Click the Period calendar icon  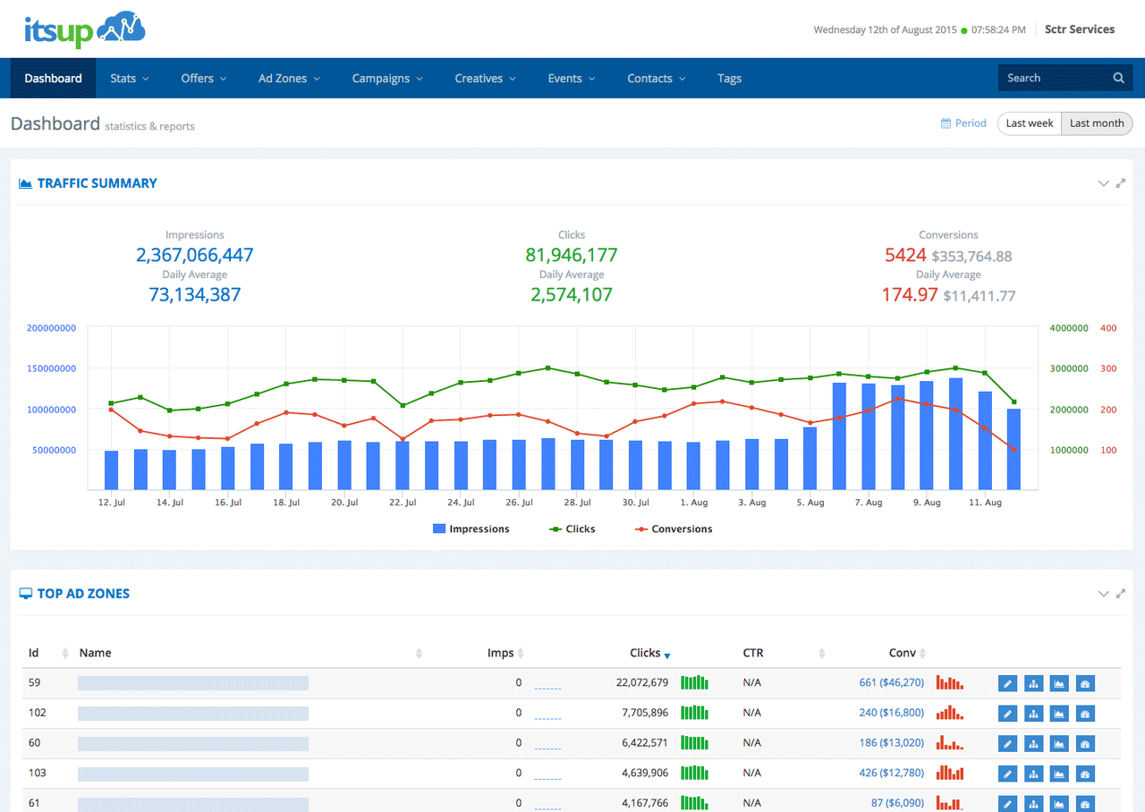click(x=946, y=123)
